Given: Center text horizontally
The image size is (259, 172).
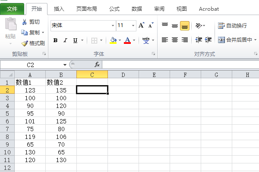Looking at the screenshot, I should coord(175,40).
